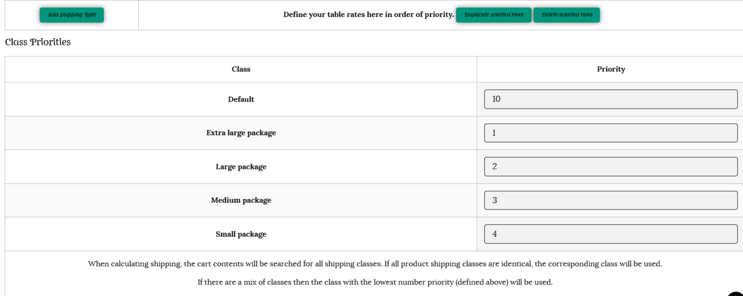Click the Class column header

click(x=241, y=69)
